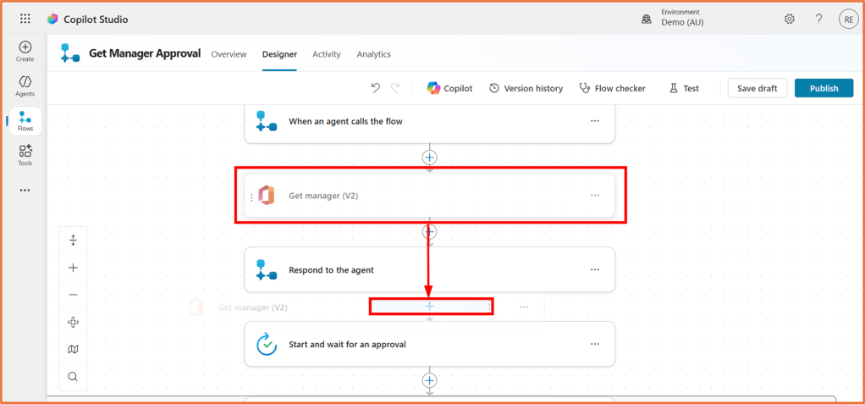Click the Publish button
Viewport: 865px width, 404px height.
pos(824,88)
